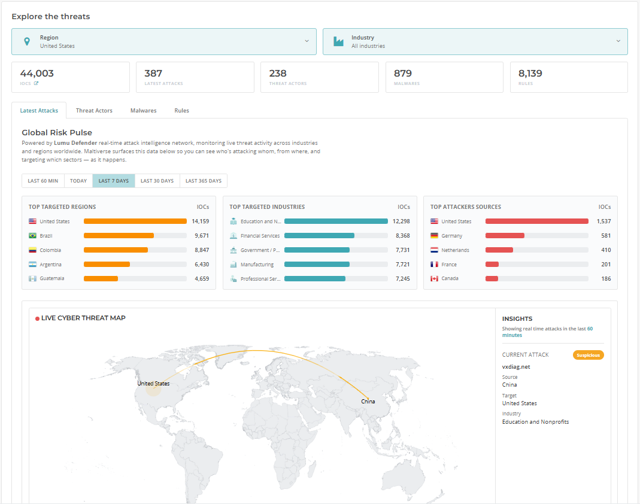Click the 60 minutes link in Insights
This screenshot has height=504, width=640.
[x=547, y=332]
